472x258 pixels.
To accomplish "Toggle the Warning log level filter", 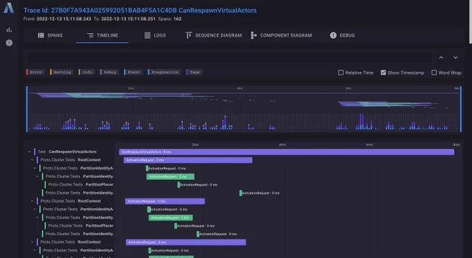I will coord(62,72).
